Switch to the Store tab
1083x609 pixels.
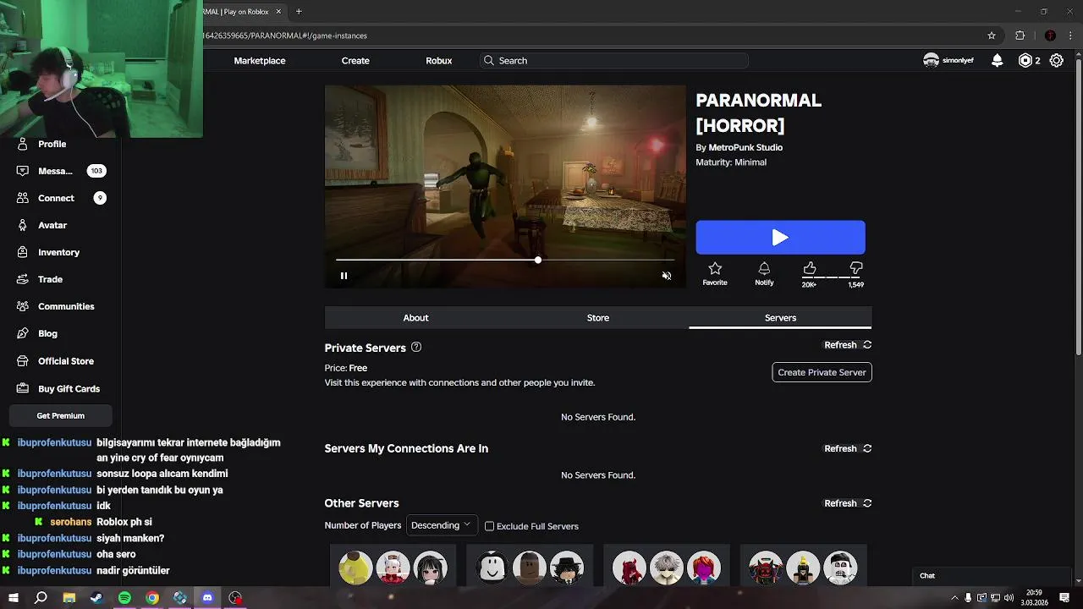click(598, 318)
